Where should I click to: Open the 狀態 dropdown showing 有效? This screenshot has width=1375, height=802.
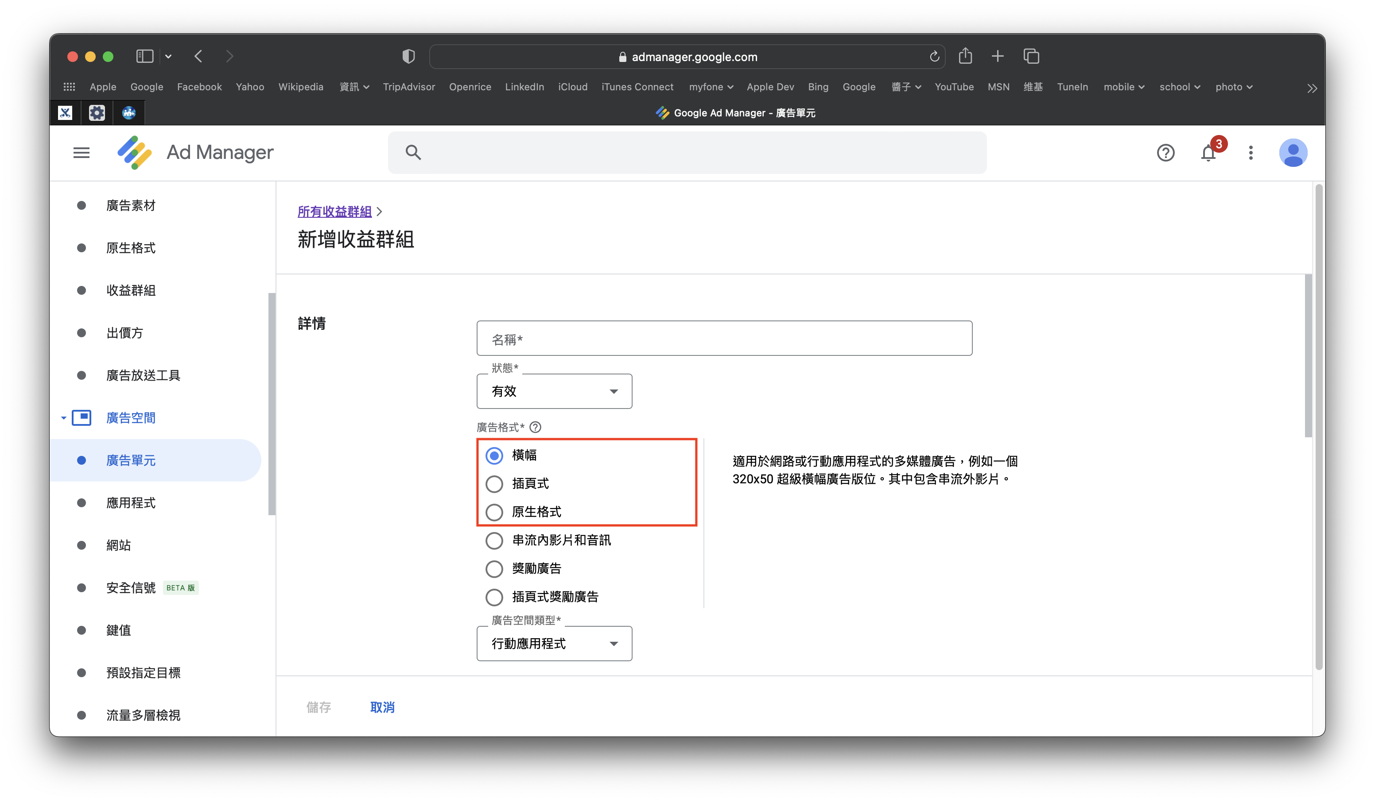tap(554, 391)
